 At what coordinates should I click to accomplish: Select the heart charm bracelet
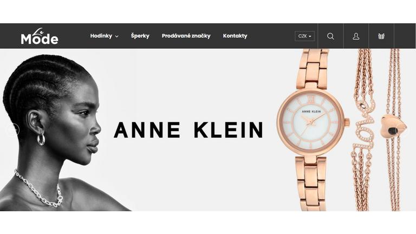[x=393, y=127]
